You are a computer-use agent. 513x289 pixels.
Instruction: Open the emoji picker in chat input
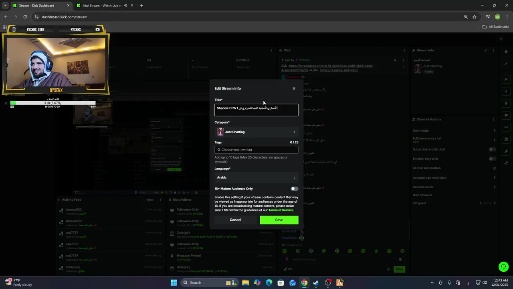point(400,259)
